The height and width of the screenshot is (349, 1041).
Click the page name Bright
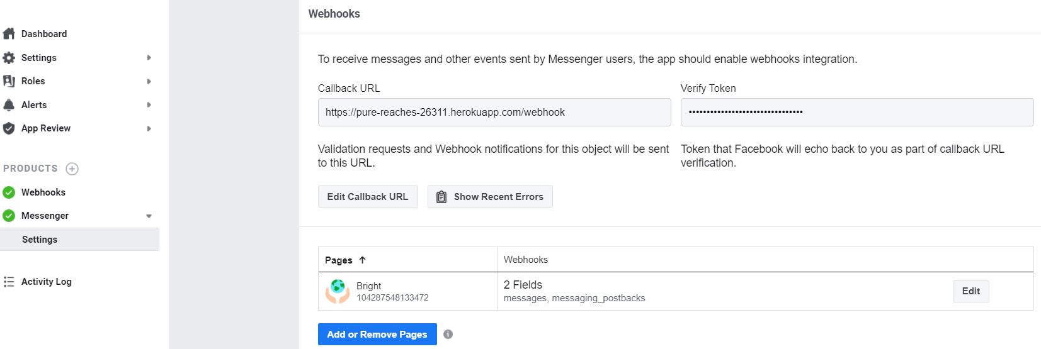coord(369,286)
